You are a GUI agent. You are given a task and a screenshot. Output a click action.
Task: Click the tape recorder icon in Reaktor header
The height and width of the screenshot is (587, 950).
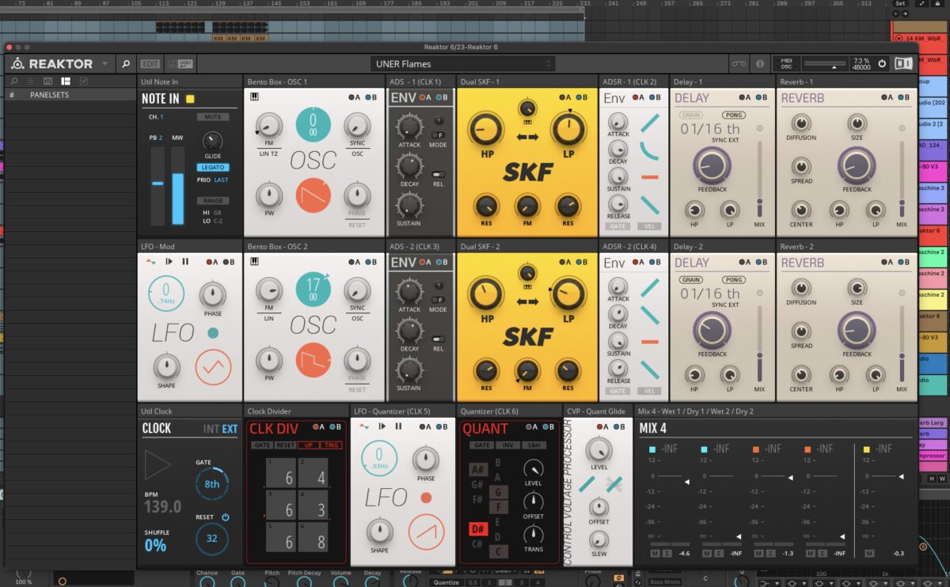(739, 63)
